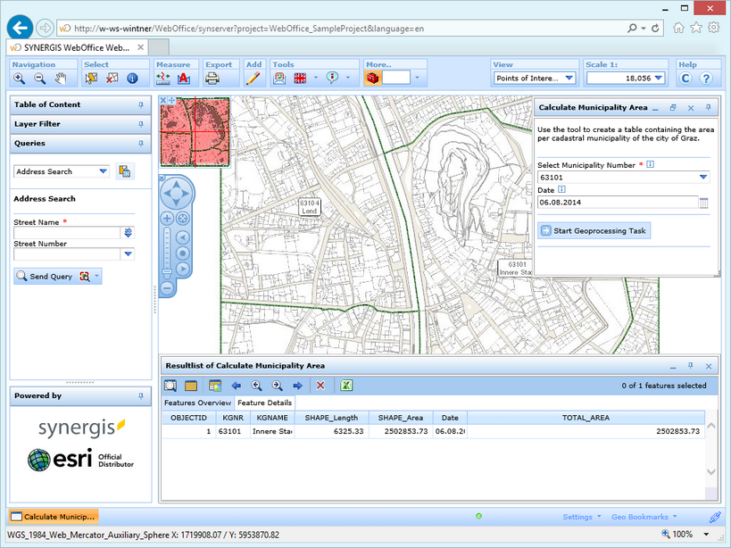The image size is (731, 548).
Task: Export the result list to Excel
Action: click(345, 386)
